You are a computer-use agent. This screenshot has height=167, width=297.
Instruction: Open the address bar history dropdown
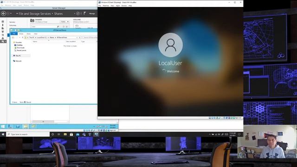click(x=77, y=38)
